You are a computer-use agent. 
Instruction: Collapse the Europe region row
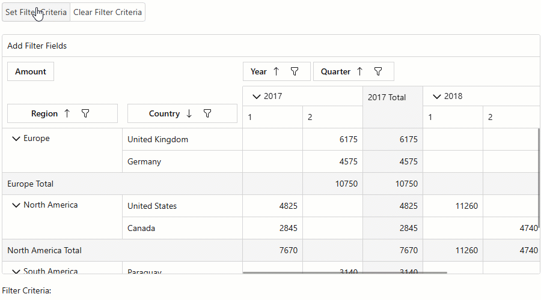(16, 139)
